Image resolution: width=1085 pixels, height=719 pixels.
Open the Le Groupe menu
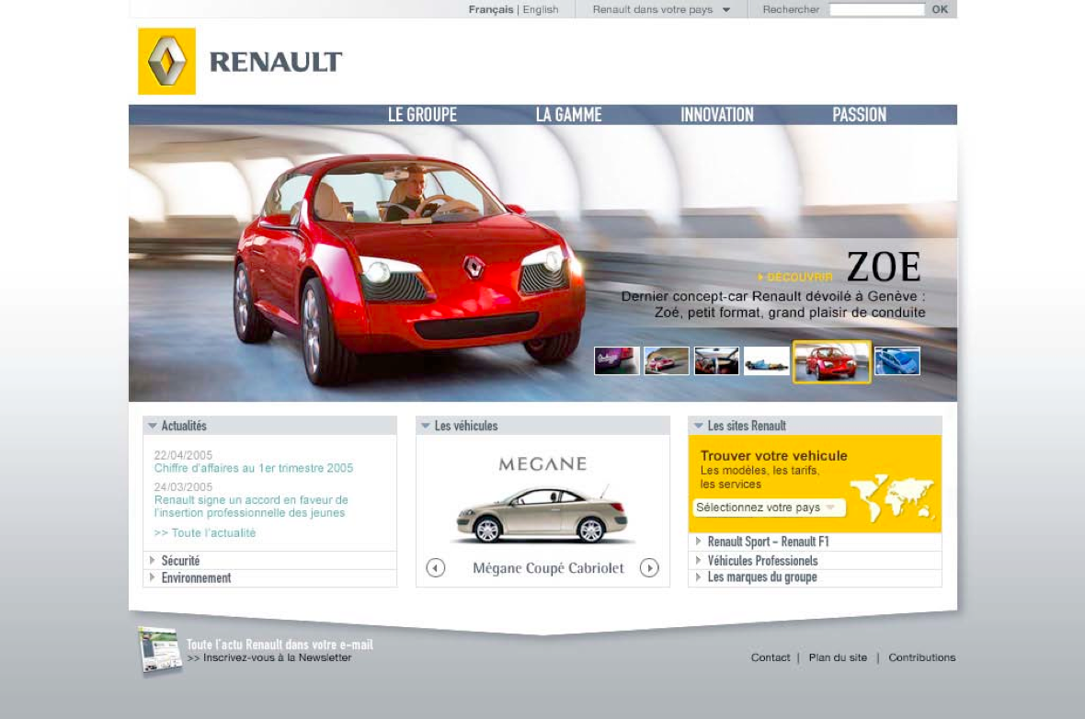[x=422, y=115]
